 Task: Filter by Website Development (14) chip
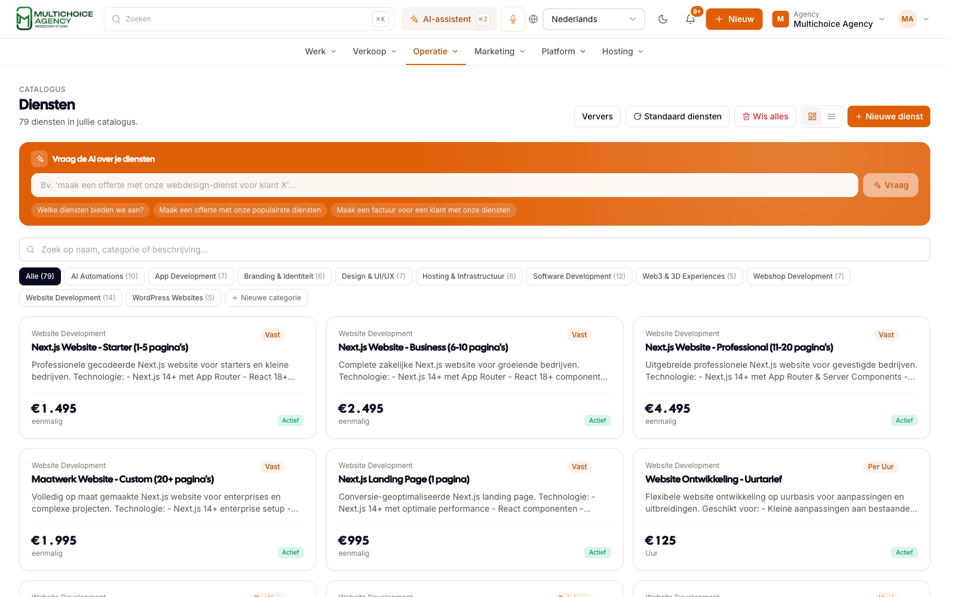pyautogui.click(x=71, y=298)
